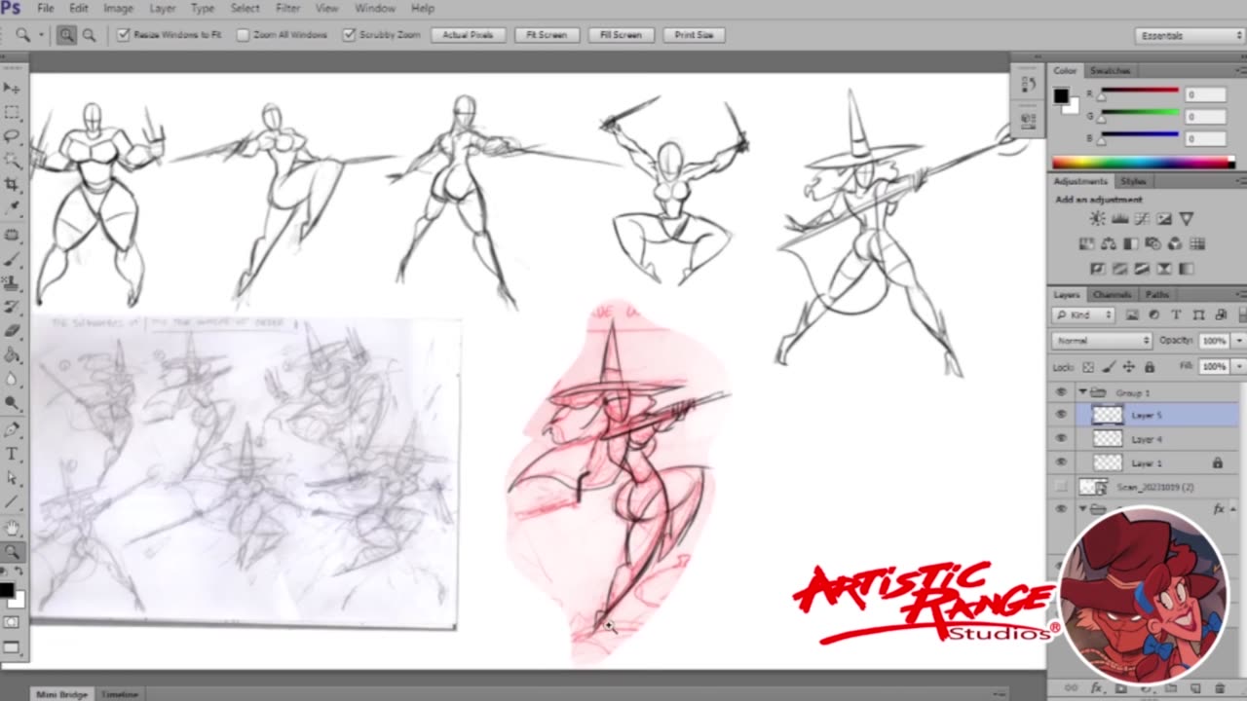1247x701 pixels.
Task: Add a Curves adjustment
Action: click(1142, 219)
